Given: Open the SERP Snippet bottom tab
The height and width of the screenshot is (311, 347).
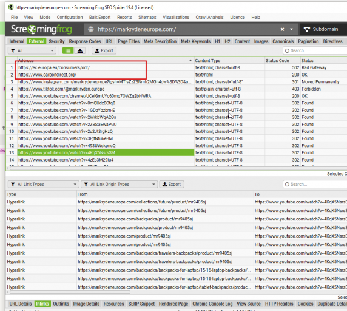Looking at the screenshot, I should [141, 304].
